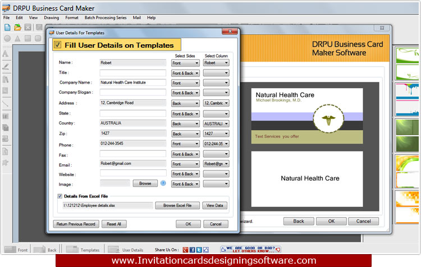Image resolution: width=421 pixels, height=267 pixels.
Task: Click the Open folder toolbar icon
Action: coord(17,27)
